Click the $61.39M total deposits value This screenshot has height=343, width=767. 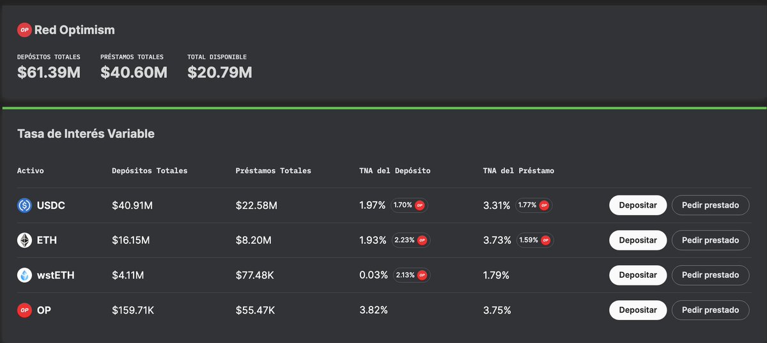point(49,72)
